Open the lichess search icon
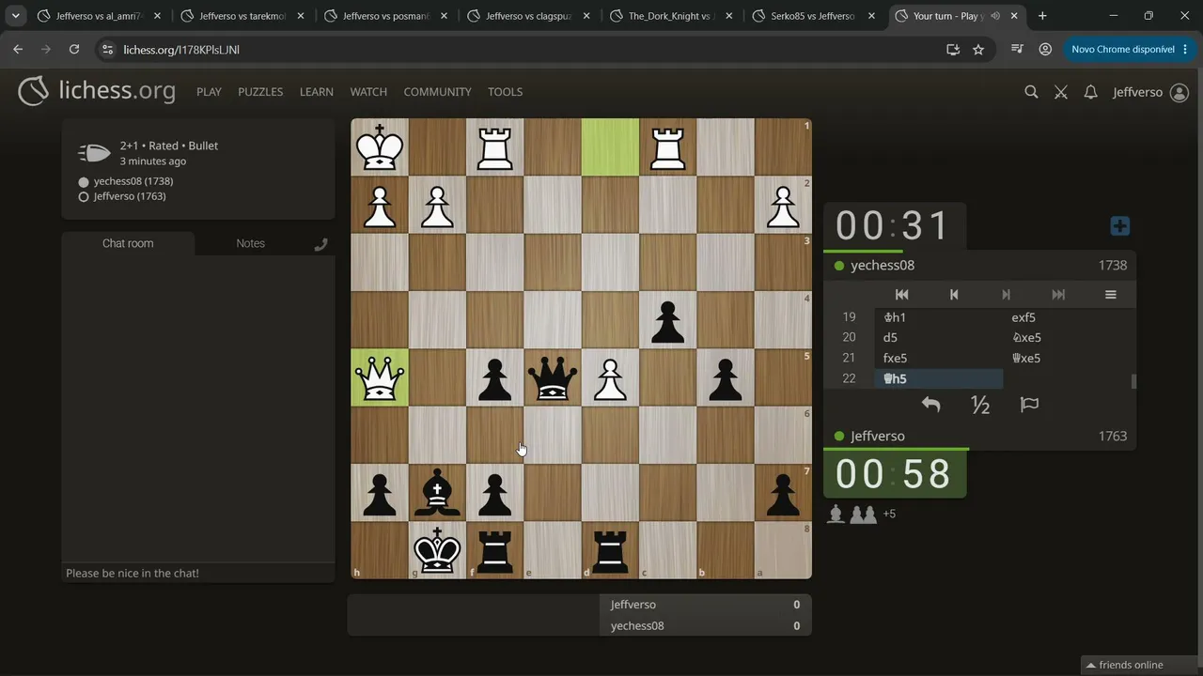This screenshot has height=676, width=1203. [1031, 92]
